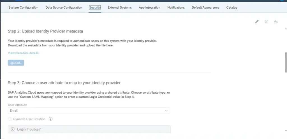287x139 pixels.
Task: Go to the External Systems tab
Action: [x=120, y=8]
